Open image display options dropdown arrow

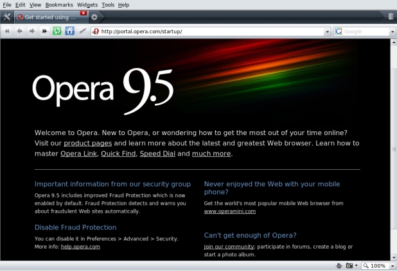[357, 265]
